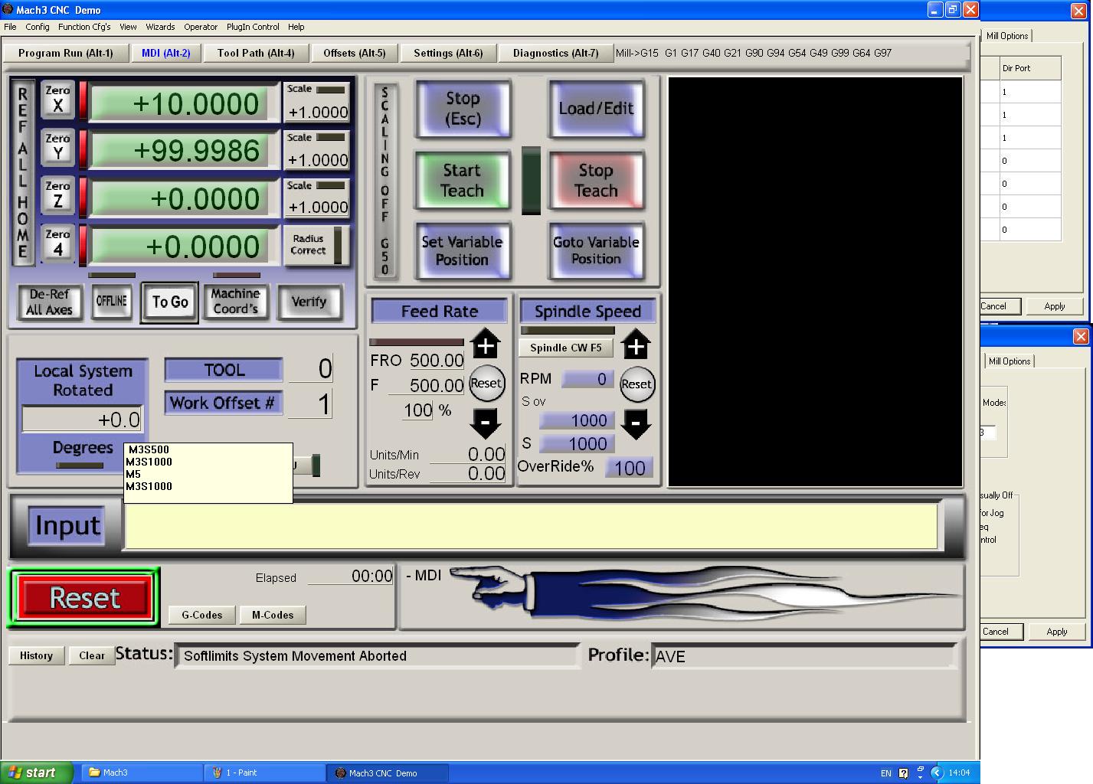1093x784 pixels.
Task: Click the Stop (Esc) button
Action: [x=463, y=109]
